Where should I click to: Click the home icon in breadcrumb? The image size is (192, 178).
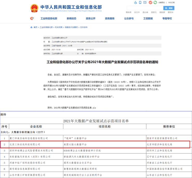pyautogui.click(x=31, y=27)
